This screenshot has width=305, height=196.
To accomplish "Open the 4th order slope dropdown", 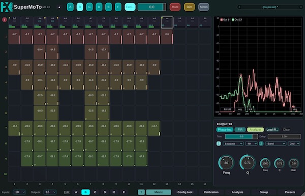I will tap(251, 144).
